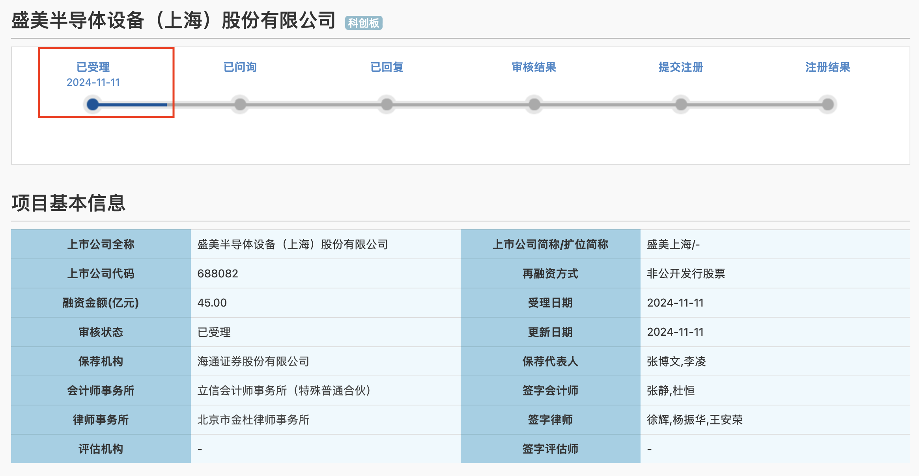Screen dimensions: 919x476
Task: Click the 受理日期 header cell
Action: 551,303
